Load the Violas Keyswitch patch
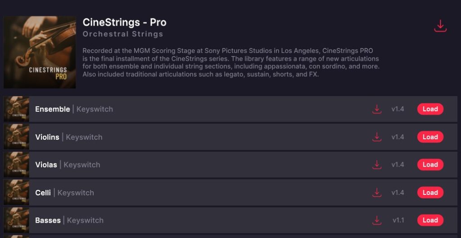The height and width of the screenshot is (238, 461). click(430, 165)
